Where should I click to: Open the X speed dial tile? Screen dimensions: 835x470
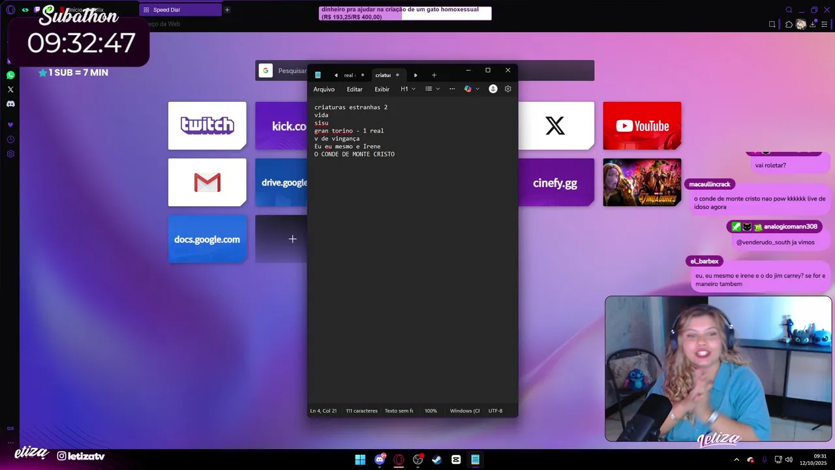pos(556,125)
